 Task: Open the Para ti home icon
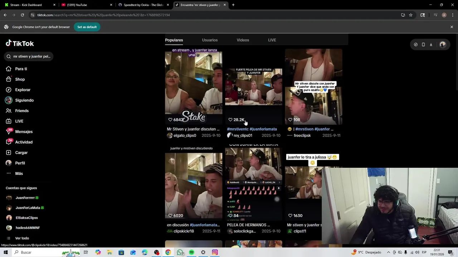[9, 69]
